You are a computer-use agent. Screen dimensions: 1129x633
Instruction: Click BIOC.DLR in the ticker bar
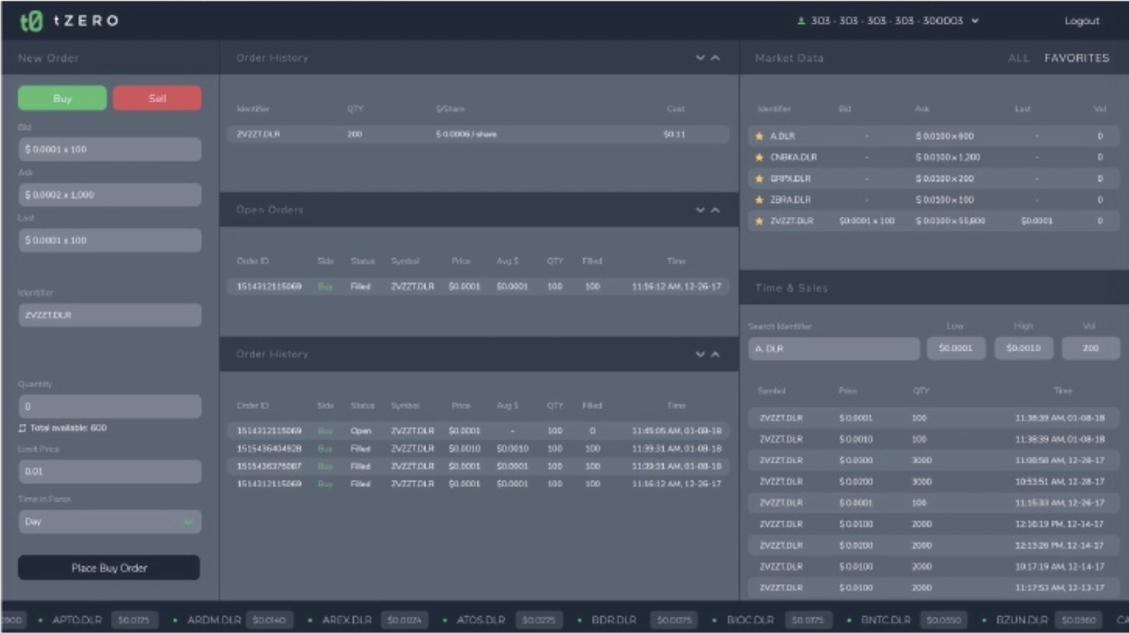pyautogui.click(x=750, y=620)
